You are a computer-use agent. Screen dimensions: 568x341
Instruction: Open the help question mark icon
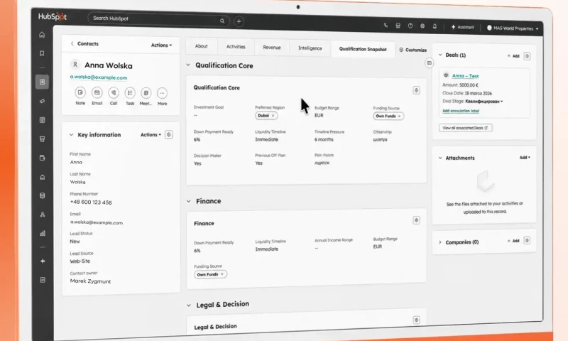(410, 26)
